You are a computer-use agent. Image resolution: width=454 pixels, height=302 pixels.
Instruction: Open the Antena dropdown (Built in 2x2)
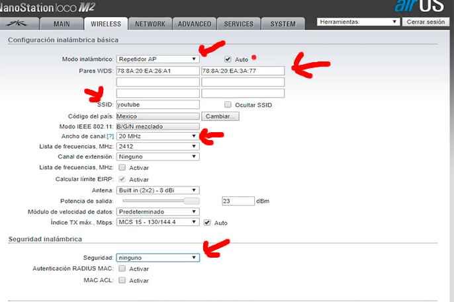(158, 190)
